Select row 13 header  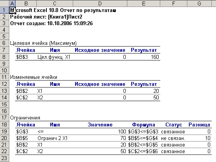coord(4,91)
